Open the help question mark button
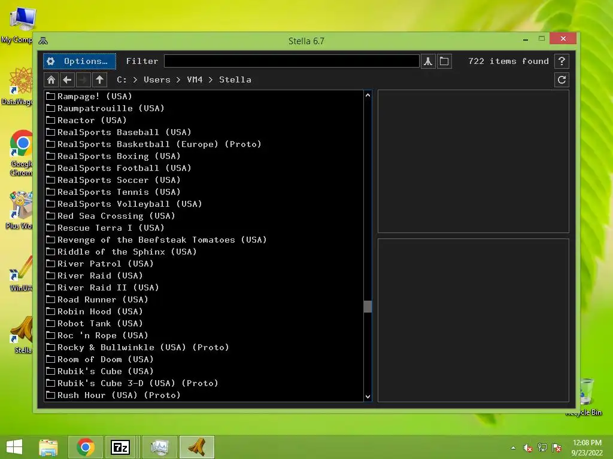 [562, 62]
